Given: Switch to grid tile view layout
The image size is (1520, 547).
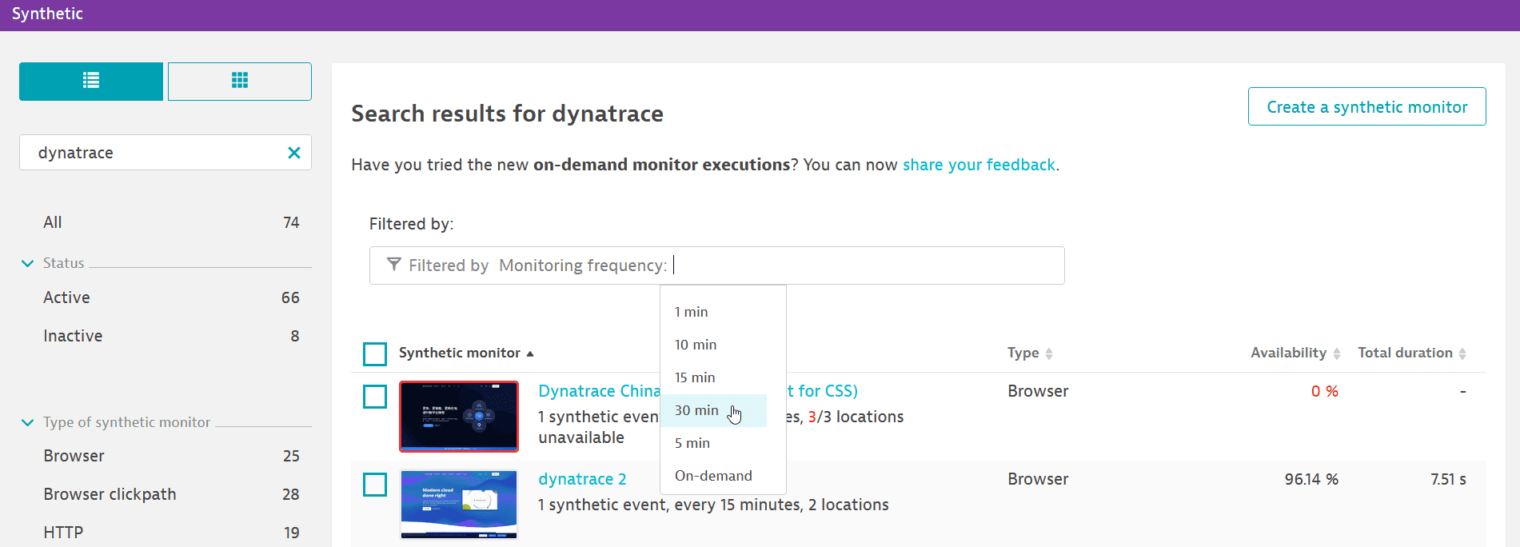Looking at the screenshot, I should coord(240,81).
